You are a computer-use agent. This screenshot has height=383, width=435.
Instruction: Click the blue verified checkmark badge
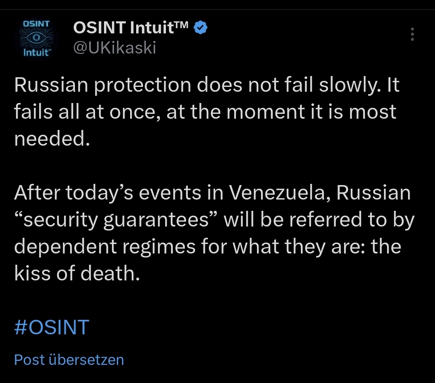click(201, 28)
